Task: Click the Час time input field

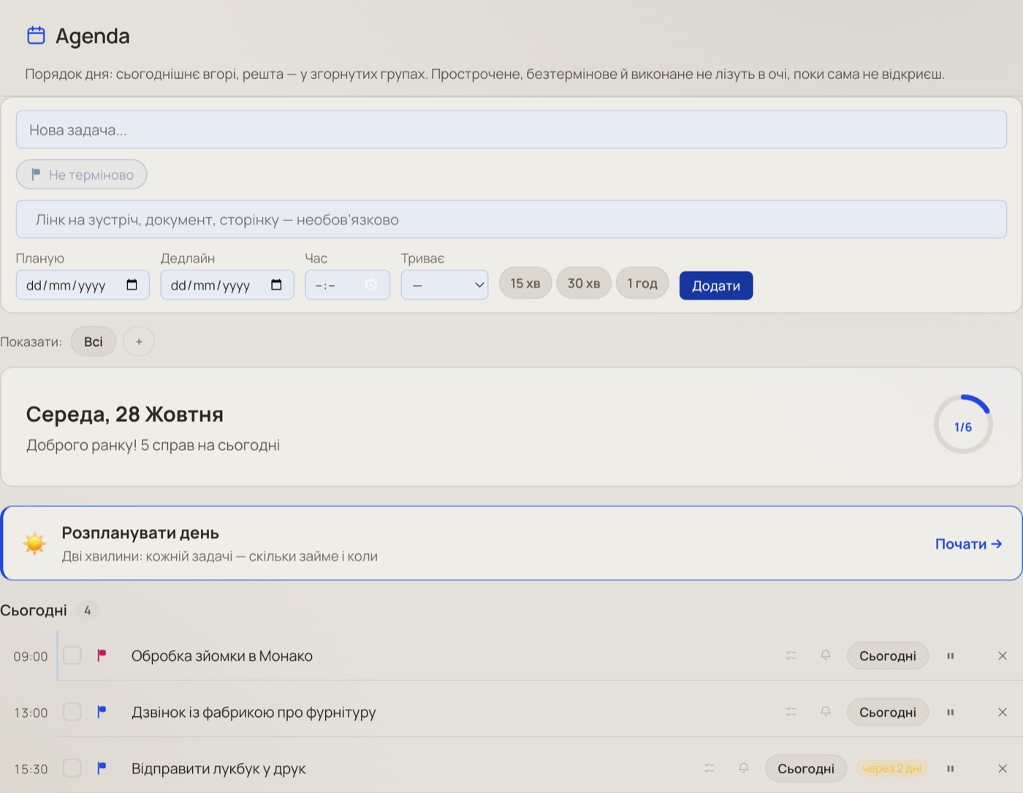Action: click(x=348, y=285)
